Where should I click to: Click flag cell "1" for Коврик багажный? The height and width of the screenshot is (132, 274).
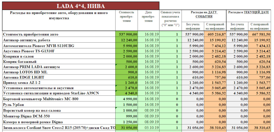tap(171, 62)
